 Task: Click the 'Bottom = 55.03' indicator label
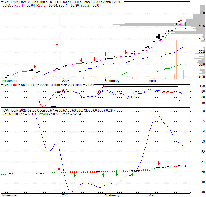(60, 85)
